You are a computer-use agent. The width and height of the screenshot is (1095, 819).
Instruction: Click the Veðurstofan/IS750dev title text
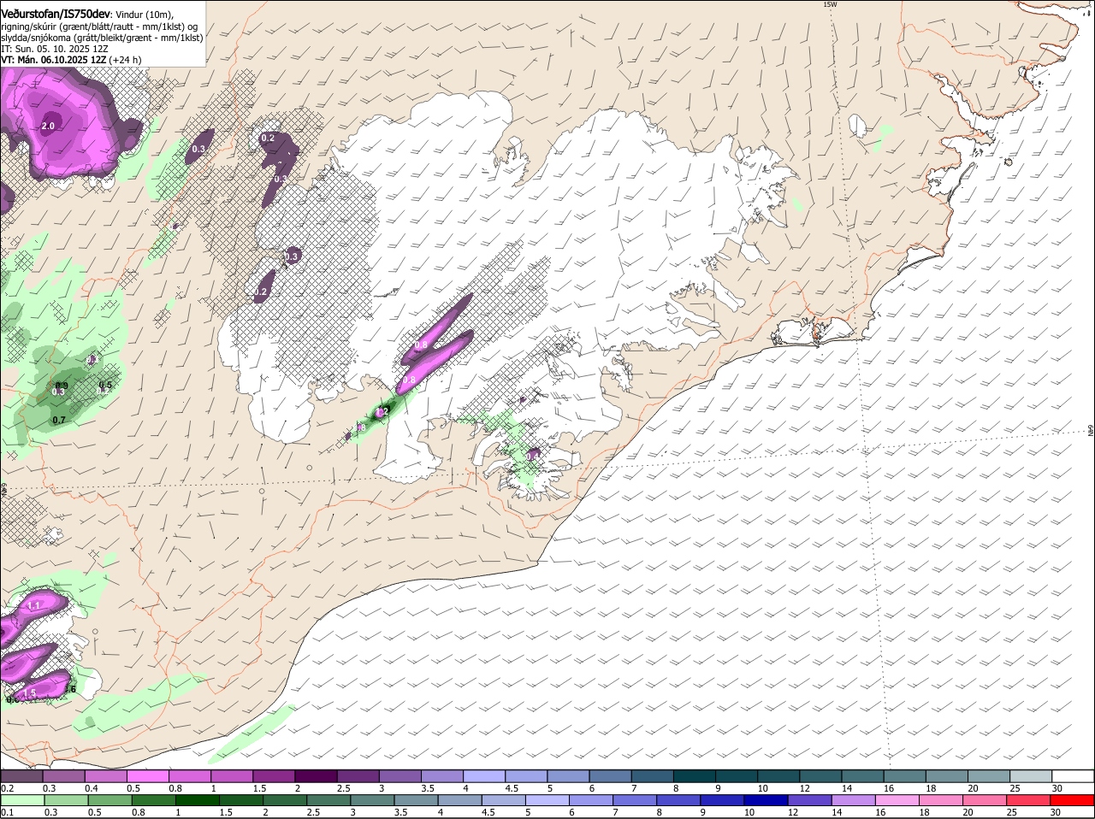56,15
